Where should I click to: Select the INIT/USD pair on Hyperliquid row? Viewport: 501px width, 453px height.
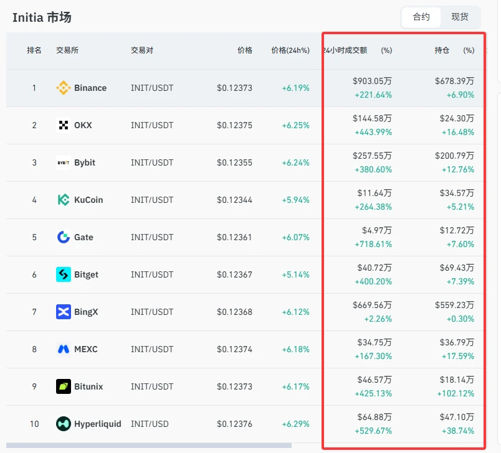pyautogui.click(x=150, y=424)
